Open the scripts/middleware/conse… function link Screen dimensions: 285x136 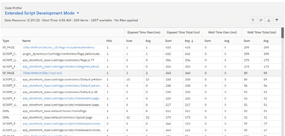click(62, 124)
